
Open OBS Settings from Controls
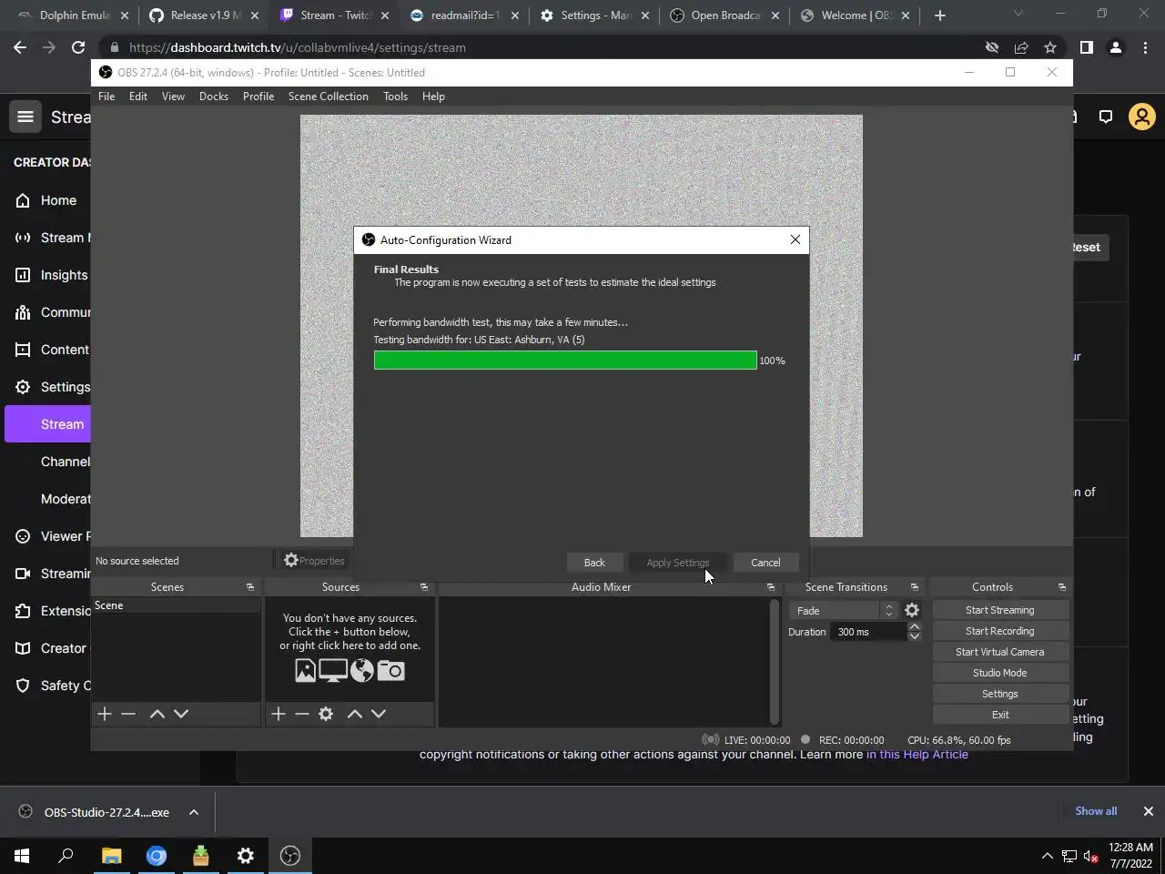pyautogui.click(x=999, y=694)
